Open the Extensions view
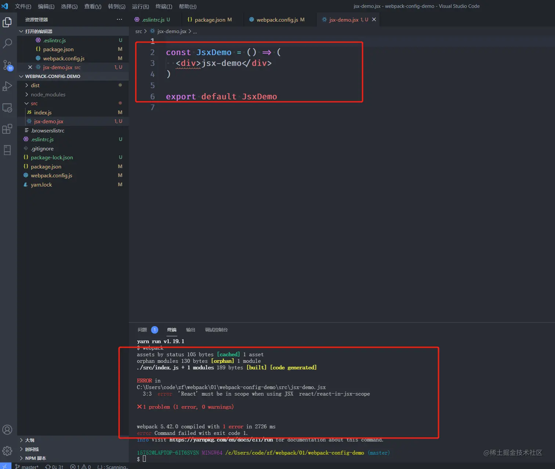Viewport: 555px width, 469px height. (7, 129)
